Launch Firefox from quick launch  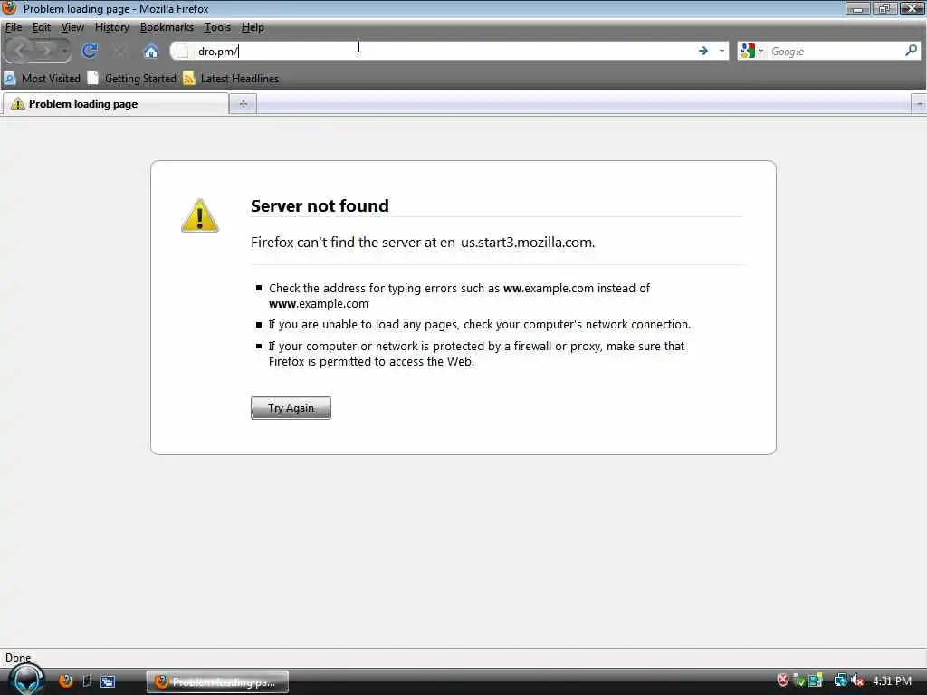[x=65, y=681]
